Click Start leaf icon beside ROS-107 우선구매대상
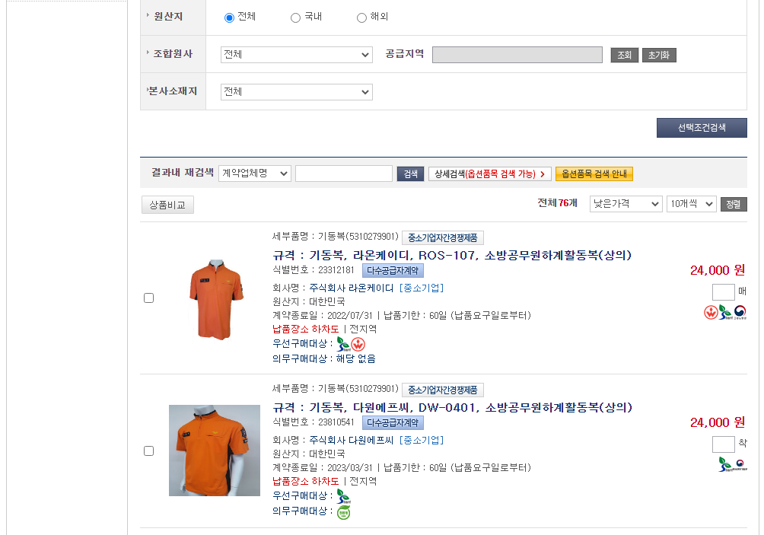This screenshot has height=535, width=764. coord(343,344)
